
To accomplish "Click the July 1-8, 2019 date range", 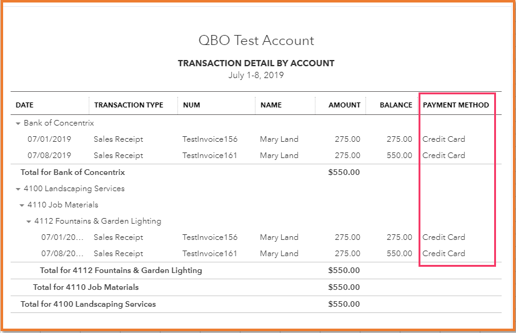I will pos(256,75).
